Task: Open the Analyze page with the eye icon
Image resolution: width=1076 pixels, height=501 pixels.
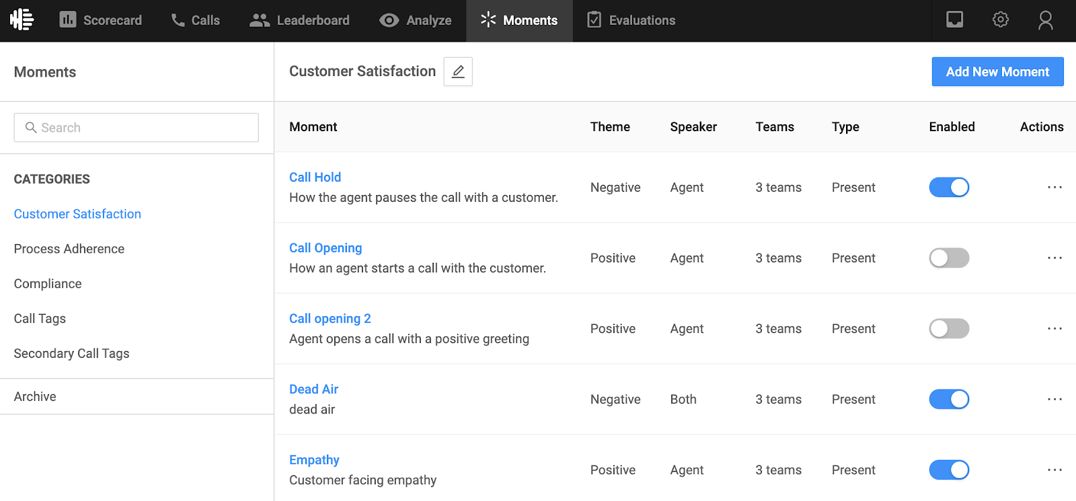Action: (x=415, y=20)
